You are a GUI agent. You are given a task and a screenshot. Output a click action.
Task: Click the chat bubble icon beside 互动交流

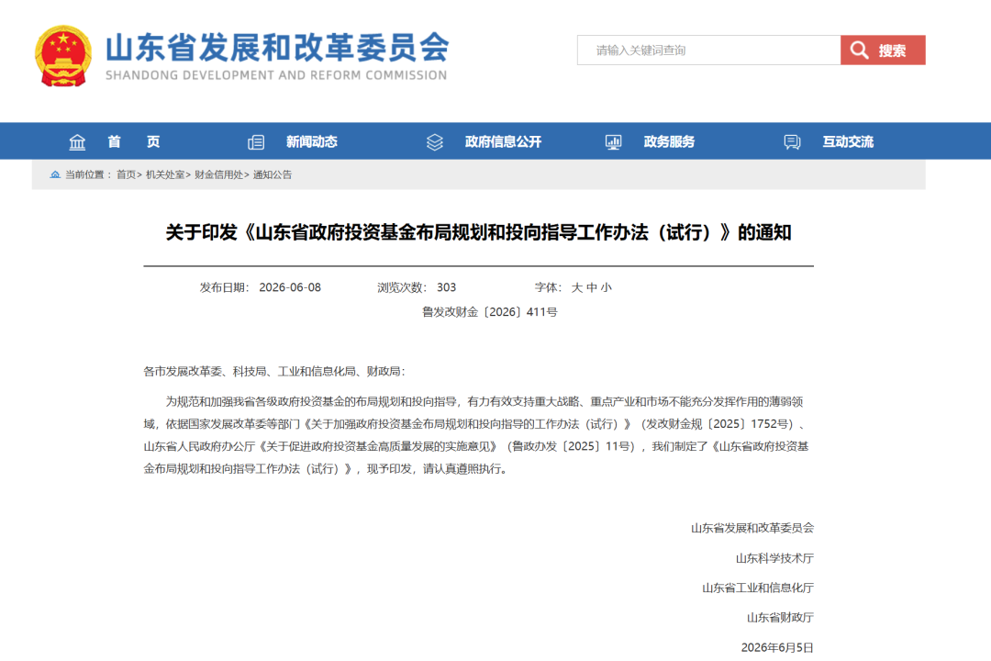click(x=792, y=141)
